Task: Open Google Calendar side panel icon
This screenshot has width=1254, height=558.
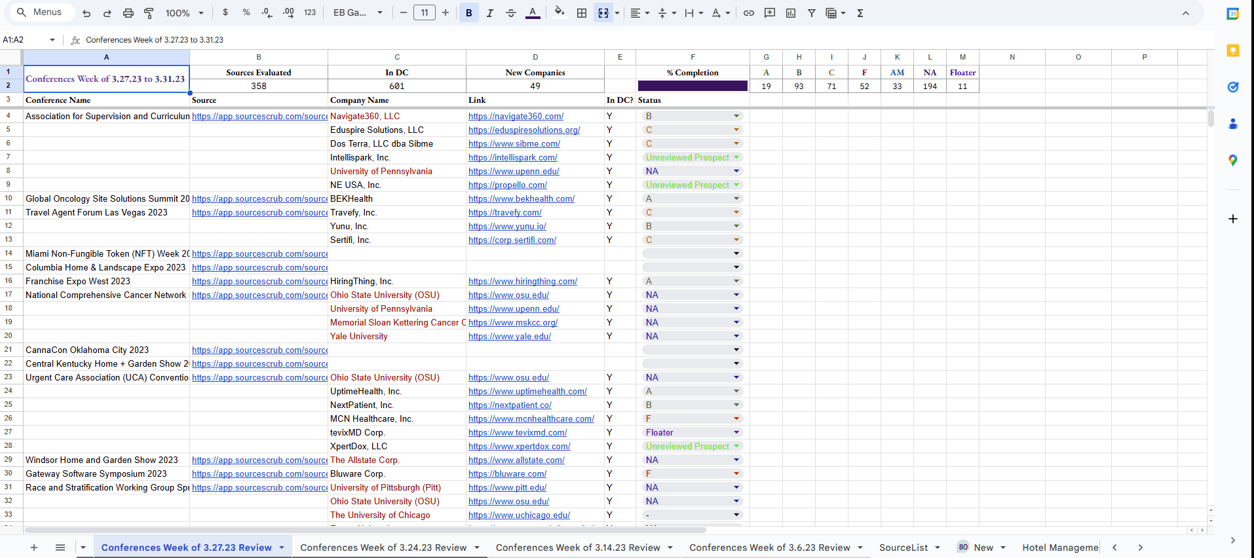Action: click(x=1233, y=14)
